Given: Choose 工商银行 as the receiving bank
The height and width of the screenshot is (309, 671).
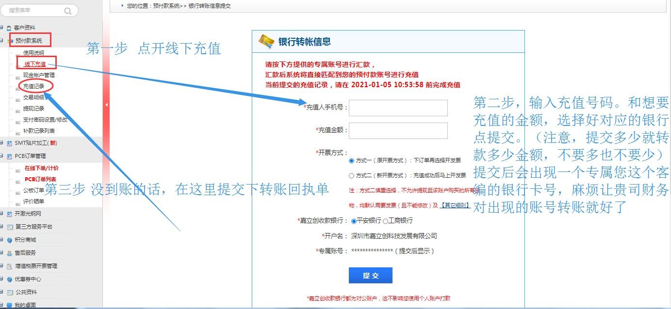Looking at the screenshot, I should 385,221.
